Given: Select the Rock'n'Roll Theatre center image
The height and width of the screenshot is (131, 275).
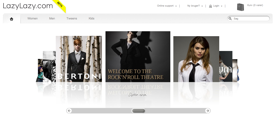Looking at the screenshot, I should pyautogui.click(x=138, y=57).
